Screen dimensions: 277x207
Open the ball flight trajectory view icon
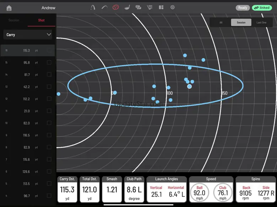click(93, 7)
